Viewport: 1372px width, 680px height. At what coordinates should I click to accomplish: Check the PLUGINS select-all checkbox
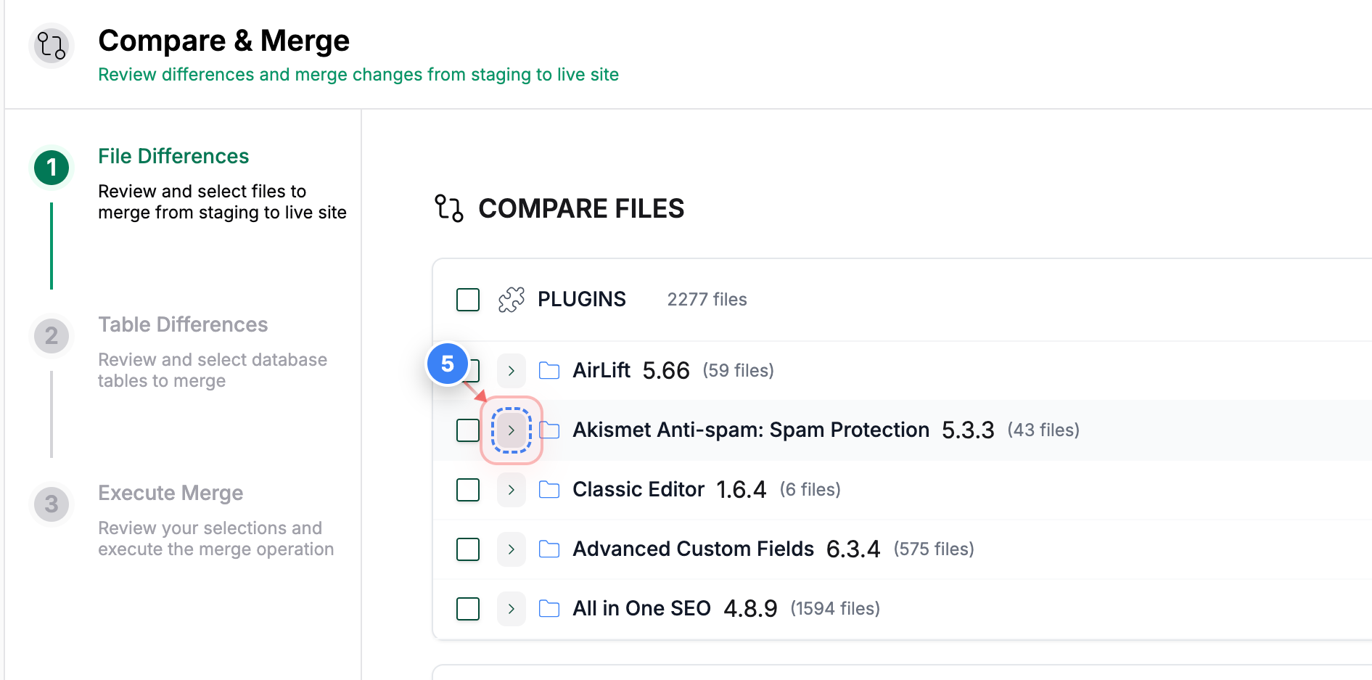click(468, 299)
